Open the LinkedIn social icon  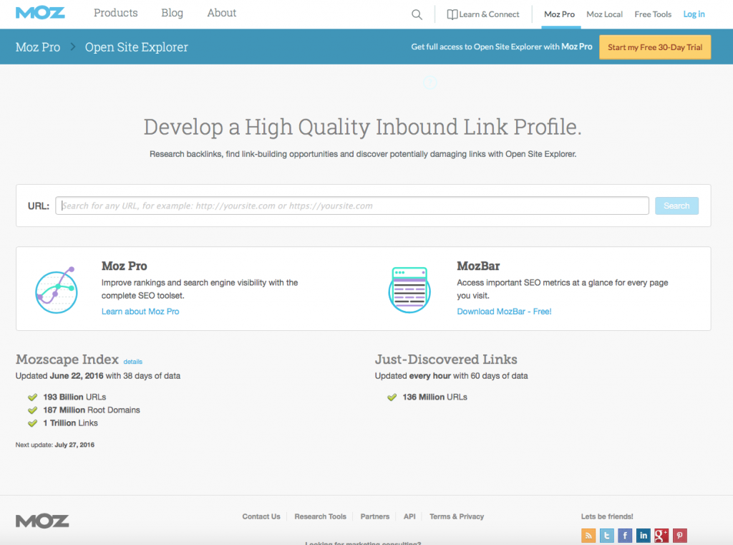tap(644, 535)
